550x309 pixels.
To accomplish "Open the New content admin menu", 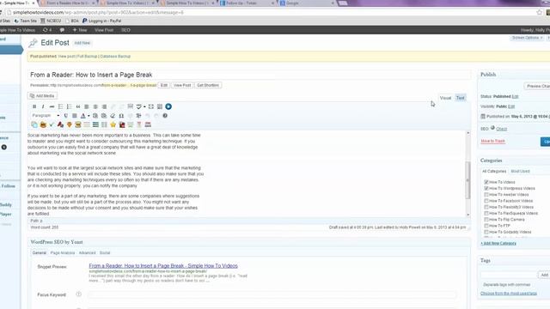I will [80, 30].
